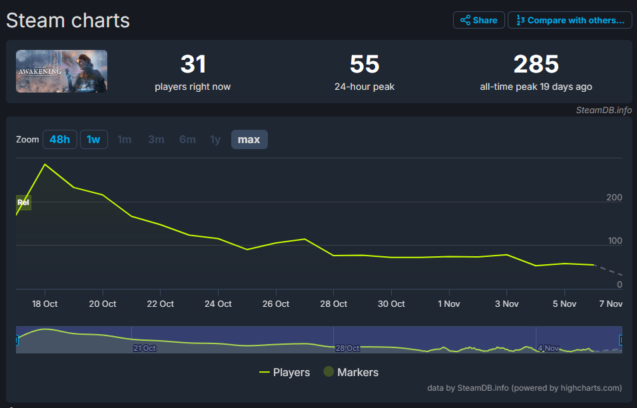Click the "0" y-axis value

[620, 285]
